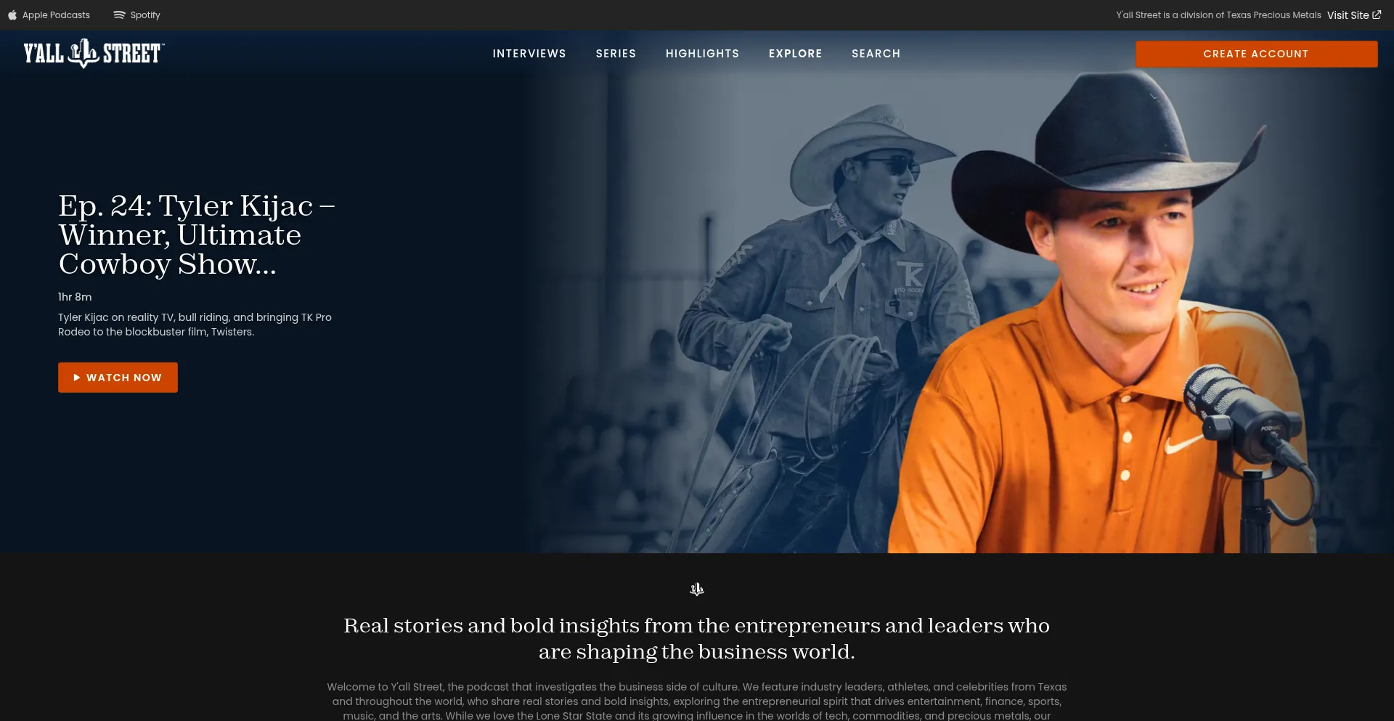Viewport: 1394px width, 721px height.
Task: Click the Spotify waves icon
Action: pyautogui.click(x=119, y=15)
